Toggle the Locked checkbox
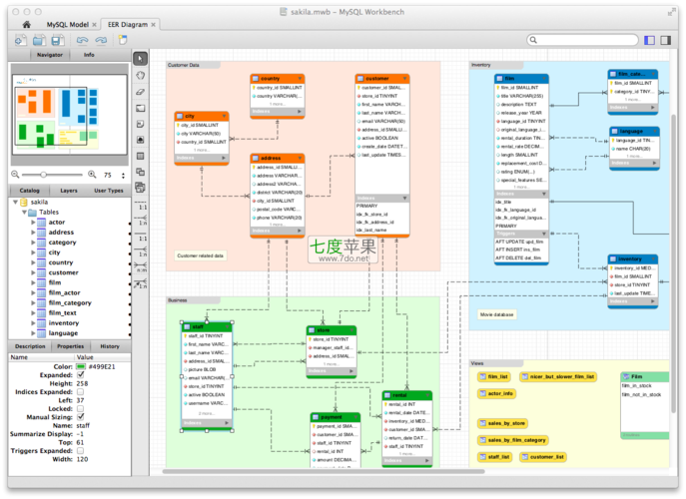 (81, 408)
